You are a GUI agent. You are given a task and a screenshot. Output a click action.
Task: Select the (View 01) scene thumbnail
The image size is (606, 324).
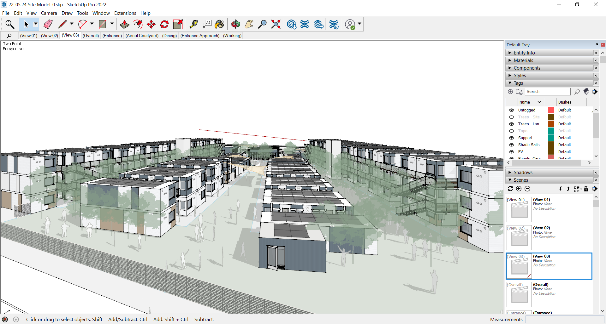(519, 209)
